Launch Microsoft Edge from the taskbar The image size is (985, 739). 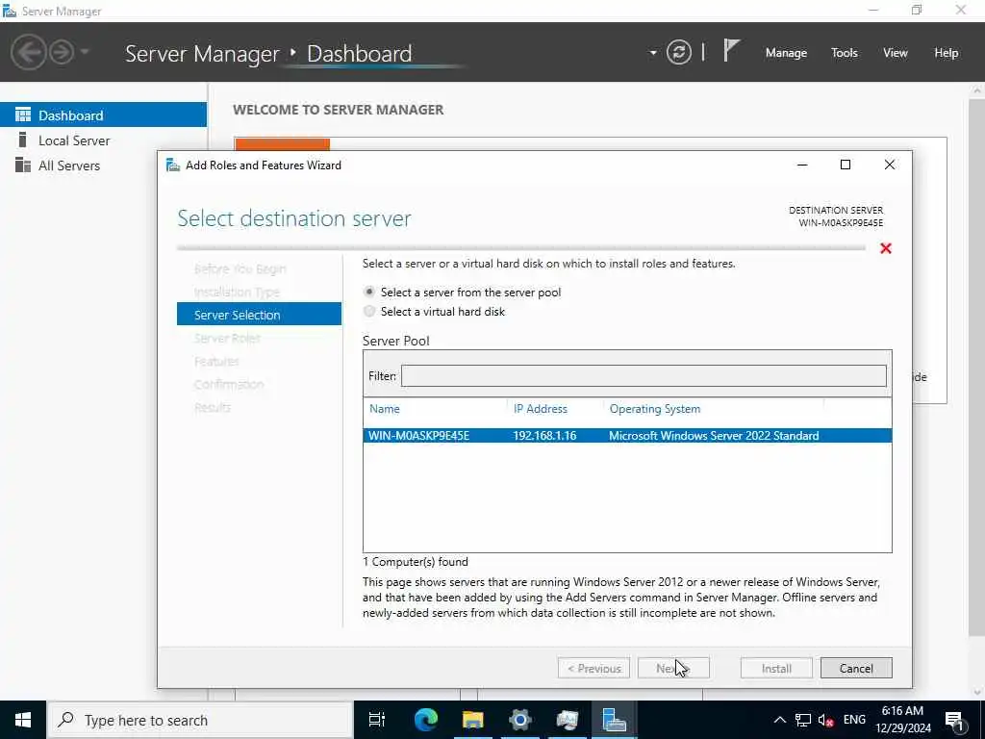426,720
